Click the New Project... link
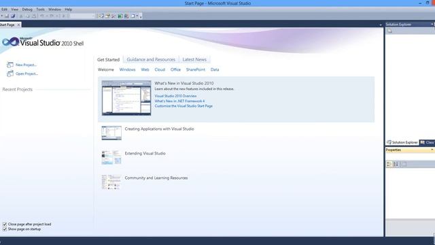Screen dimensions: 435x245 coord(26,65)
